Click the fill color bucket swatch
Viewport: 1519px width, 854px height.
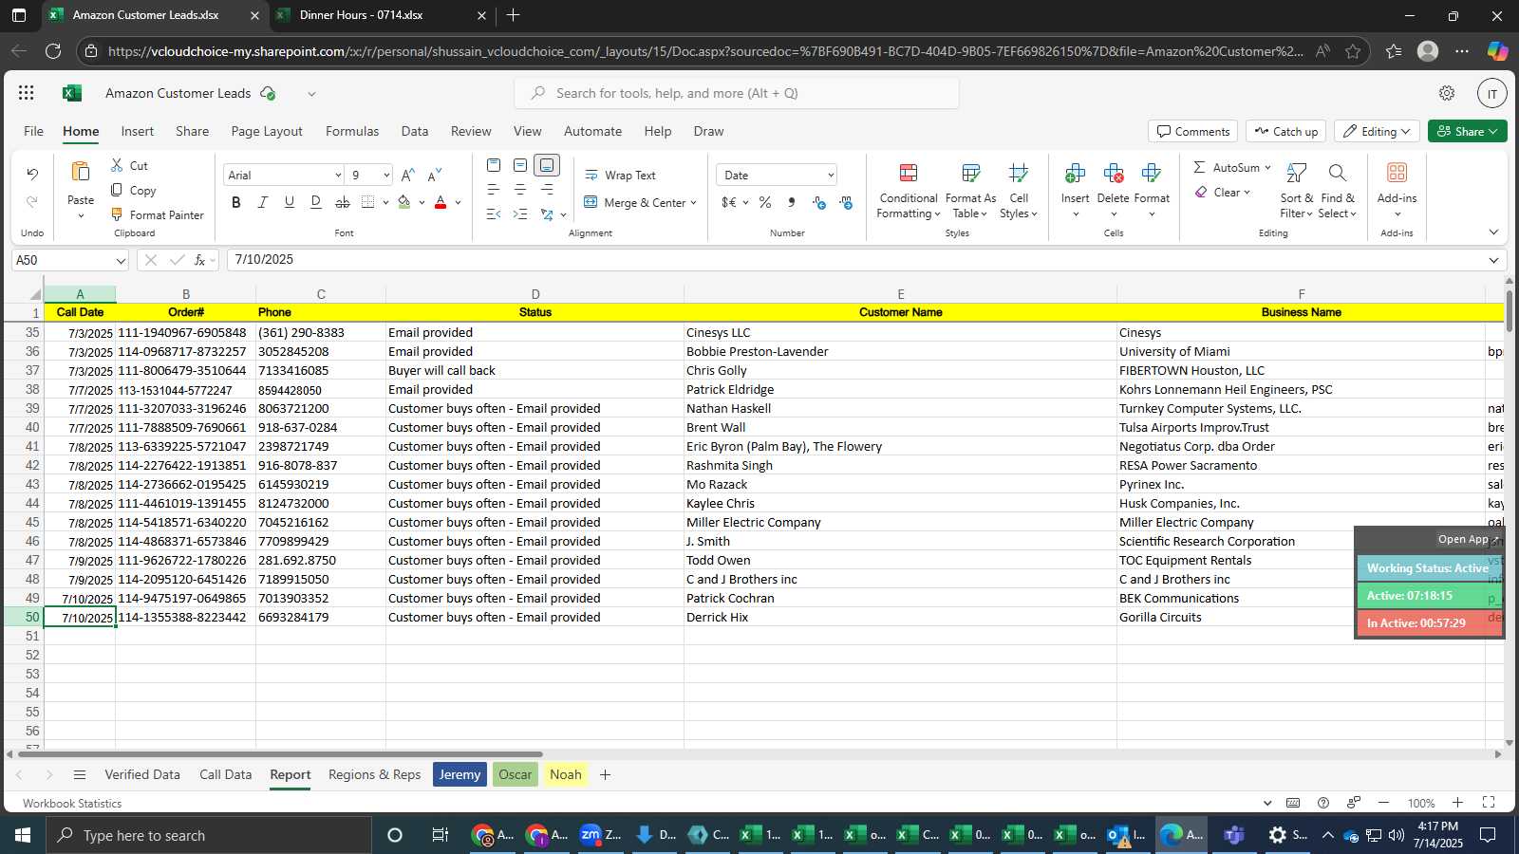pyautogui.click(x=404, y=202)
